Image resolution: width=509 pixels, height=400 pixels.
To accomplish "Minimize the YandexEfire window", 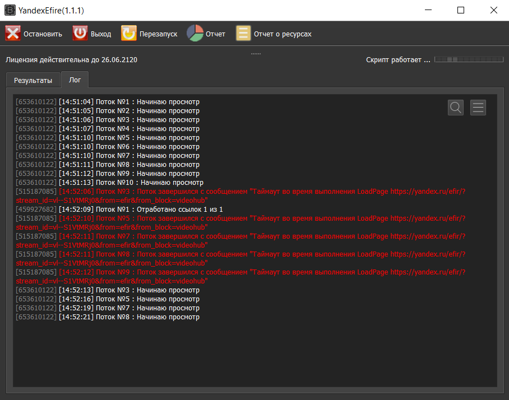I will pos(428,10).
